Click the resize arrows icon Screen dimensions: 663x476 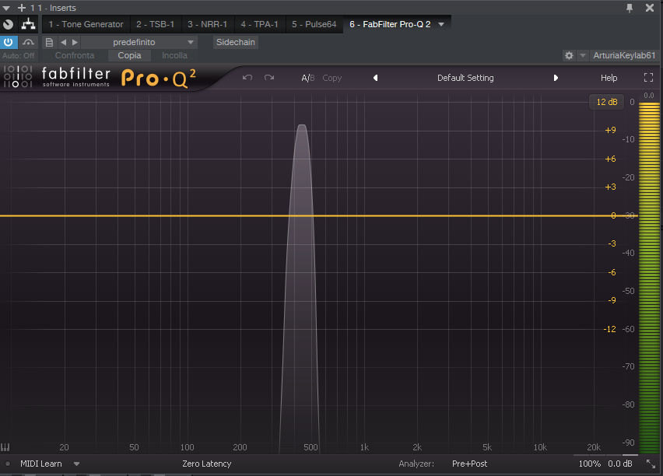click(651, 464)
